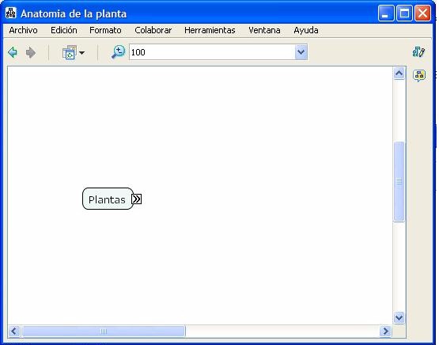
Task: Open the zoom level dropdown arrow
Action: pyautogui.click(x=301, y=52)
